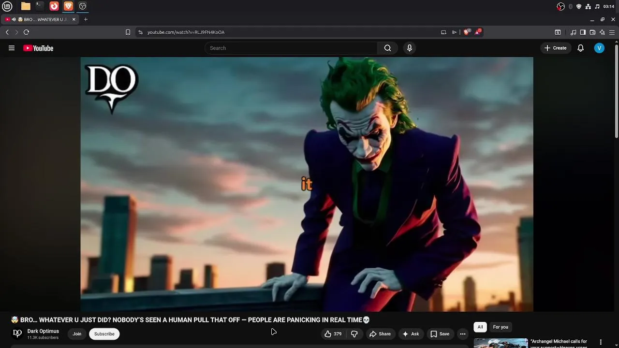The width and height of the screenshot is (619, 348).
Task: Switch to Brave browser in panel
Action: coord(68,6)
